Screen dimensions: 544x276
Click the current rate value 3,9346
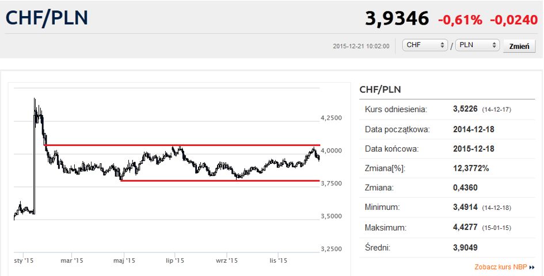[x=397, y=19]
